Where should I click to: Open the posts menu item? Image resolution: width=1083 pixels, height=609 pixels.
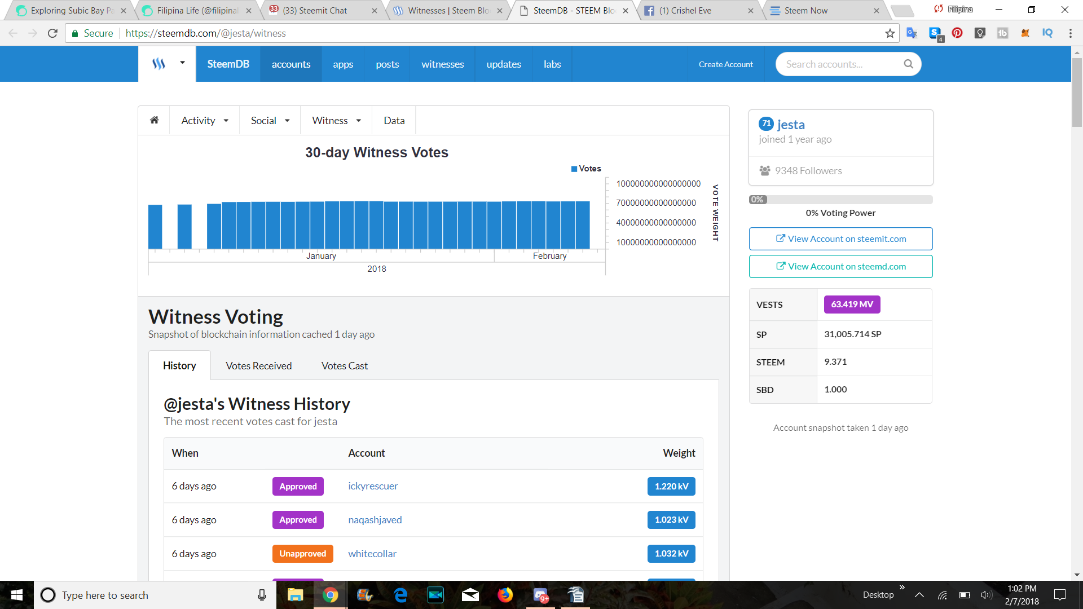388,64
